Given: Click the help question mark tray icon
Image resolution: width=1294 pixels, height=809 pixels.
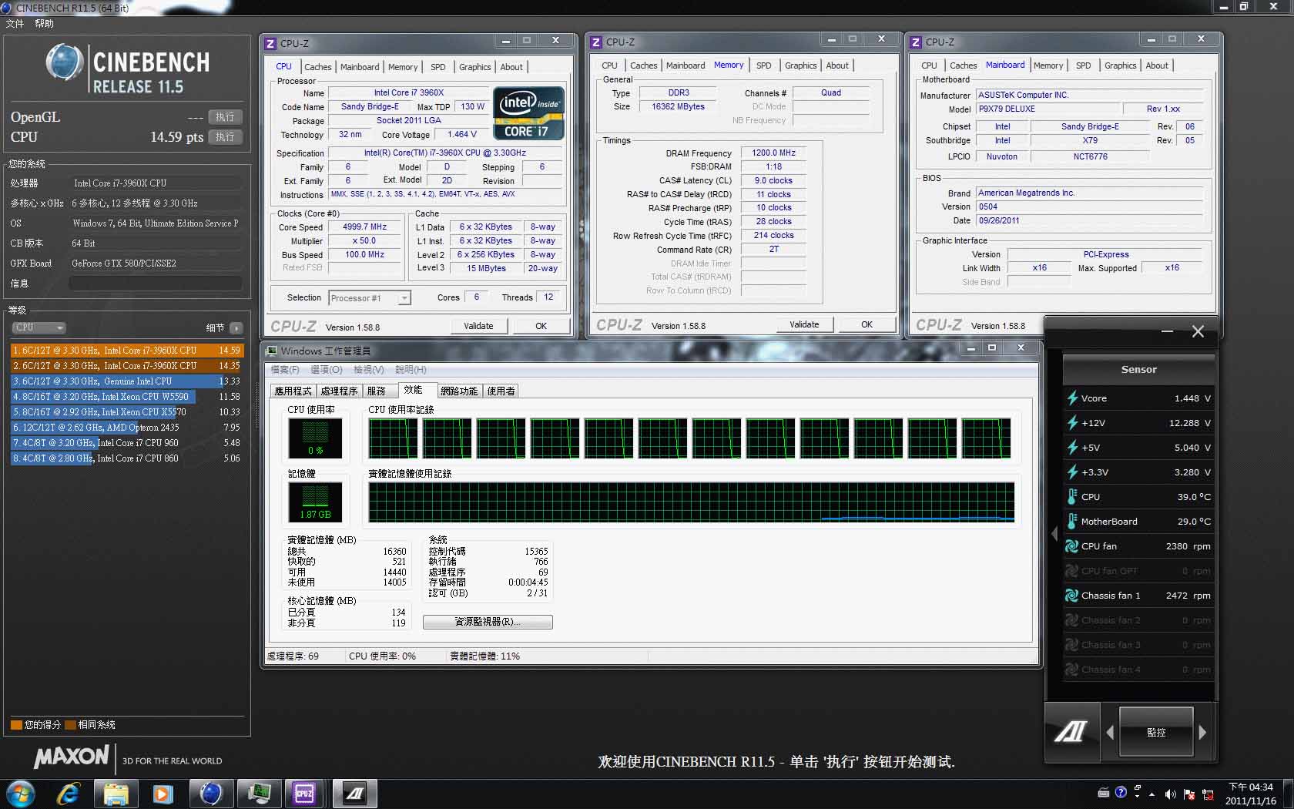Looking at the screenshot, I should pyautogui.click(x=1121, y=793).
